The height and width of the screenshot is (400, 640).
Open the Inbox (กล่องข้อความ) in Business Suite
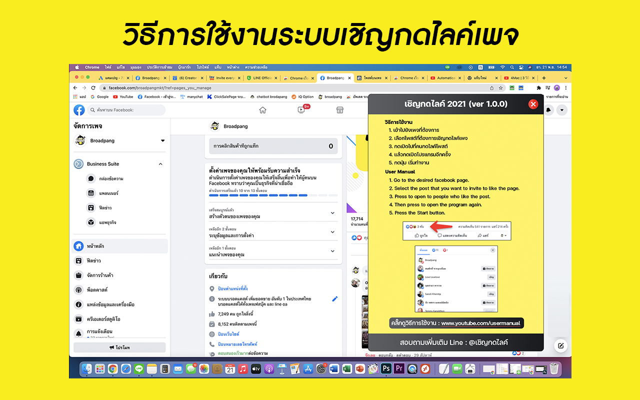(x=100, y=178)
